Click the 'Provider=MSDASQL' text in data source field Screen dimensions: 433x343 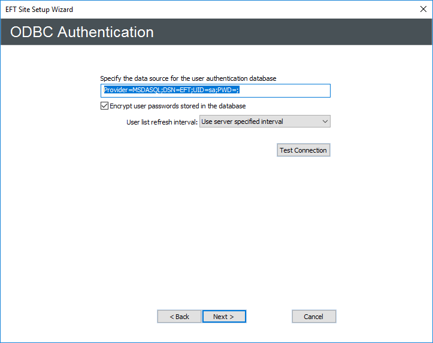coord(131,90)
